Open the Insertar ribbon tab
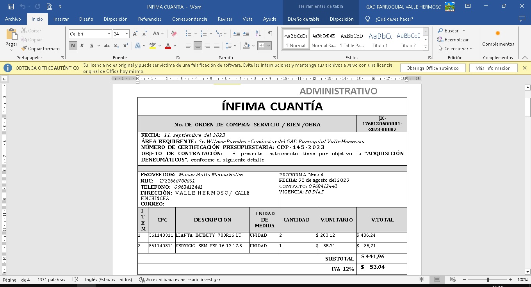Image resolution: width=531 pixels, height=287 pixels. [x=61, y=19]
